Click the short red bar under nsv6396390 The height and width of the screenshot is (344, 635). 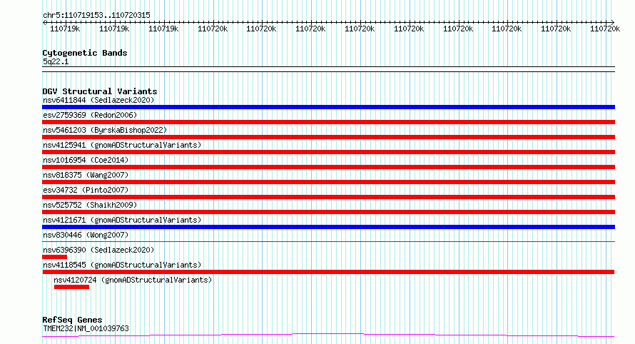tap(55, 257)
